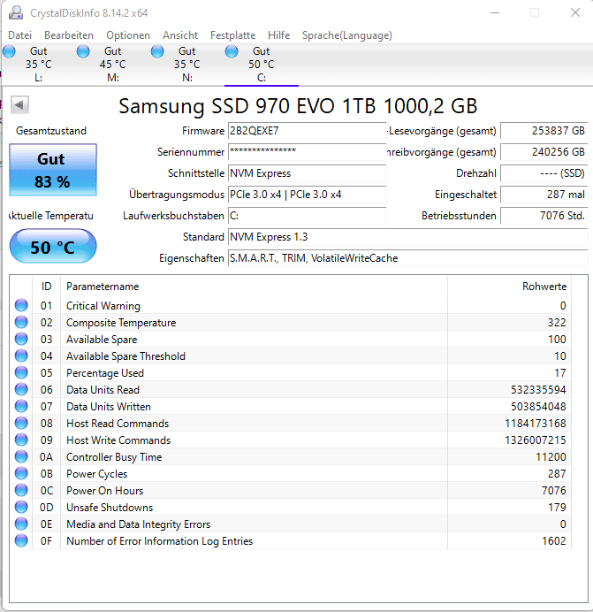Click status orb for Unsafe Shutdowns row
The image size is (593, 612).
click(21, 507)
